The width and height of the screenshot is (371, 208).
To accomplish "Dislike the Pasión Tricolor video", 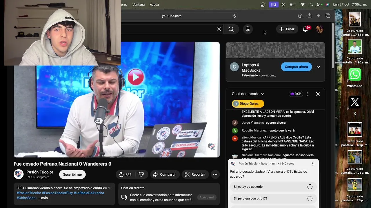I will [x=141, y=174].
